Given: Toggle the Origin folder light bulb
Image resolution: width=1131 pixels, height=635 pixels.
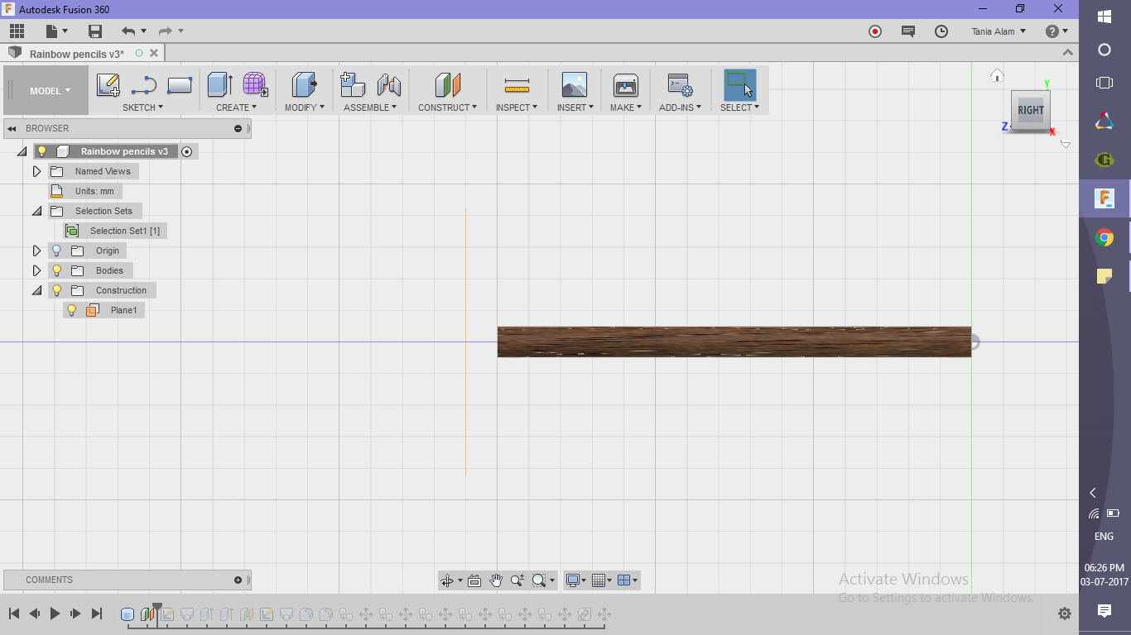Looking at the screenshot, I should point(56,251).
